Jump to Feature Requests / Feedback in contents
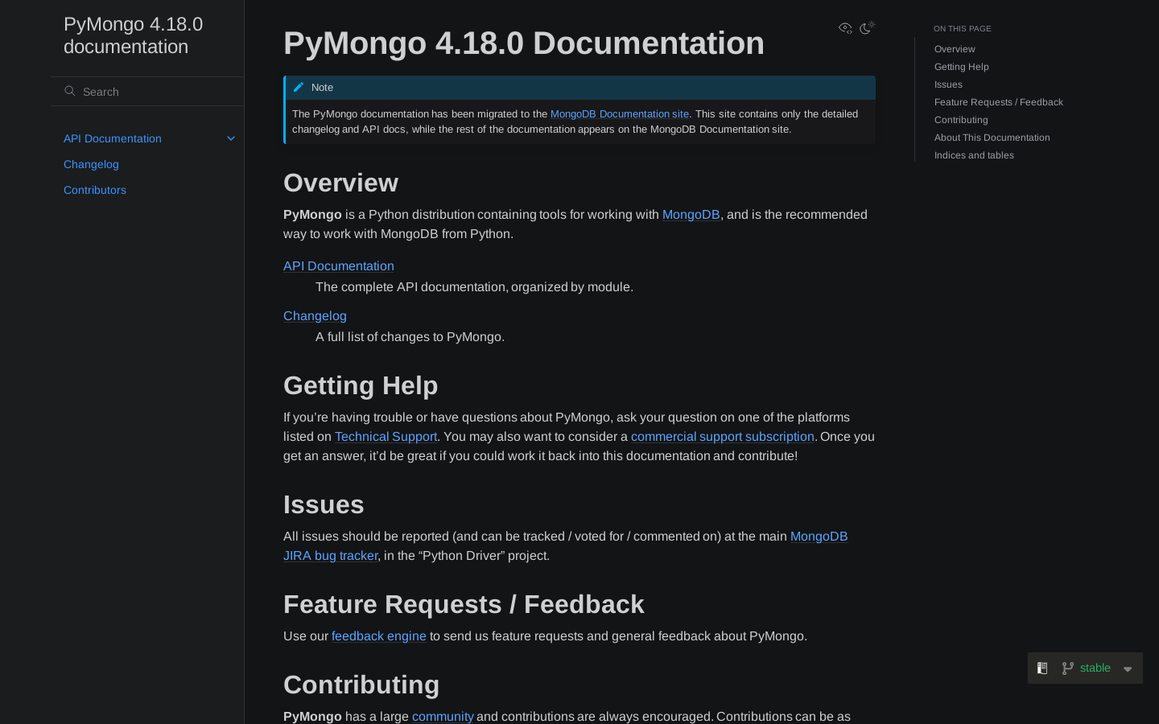This screenshot has height=724, width=1159. pyautogui.click(x=999, y=102)
